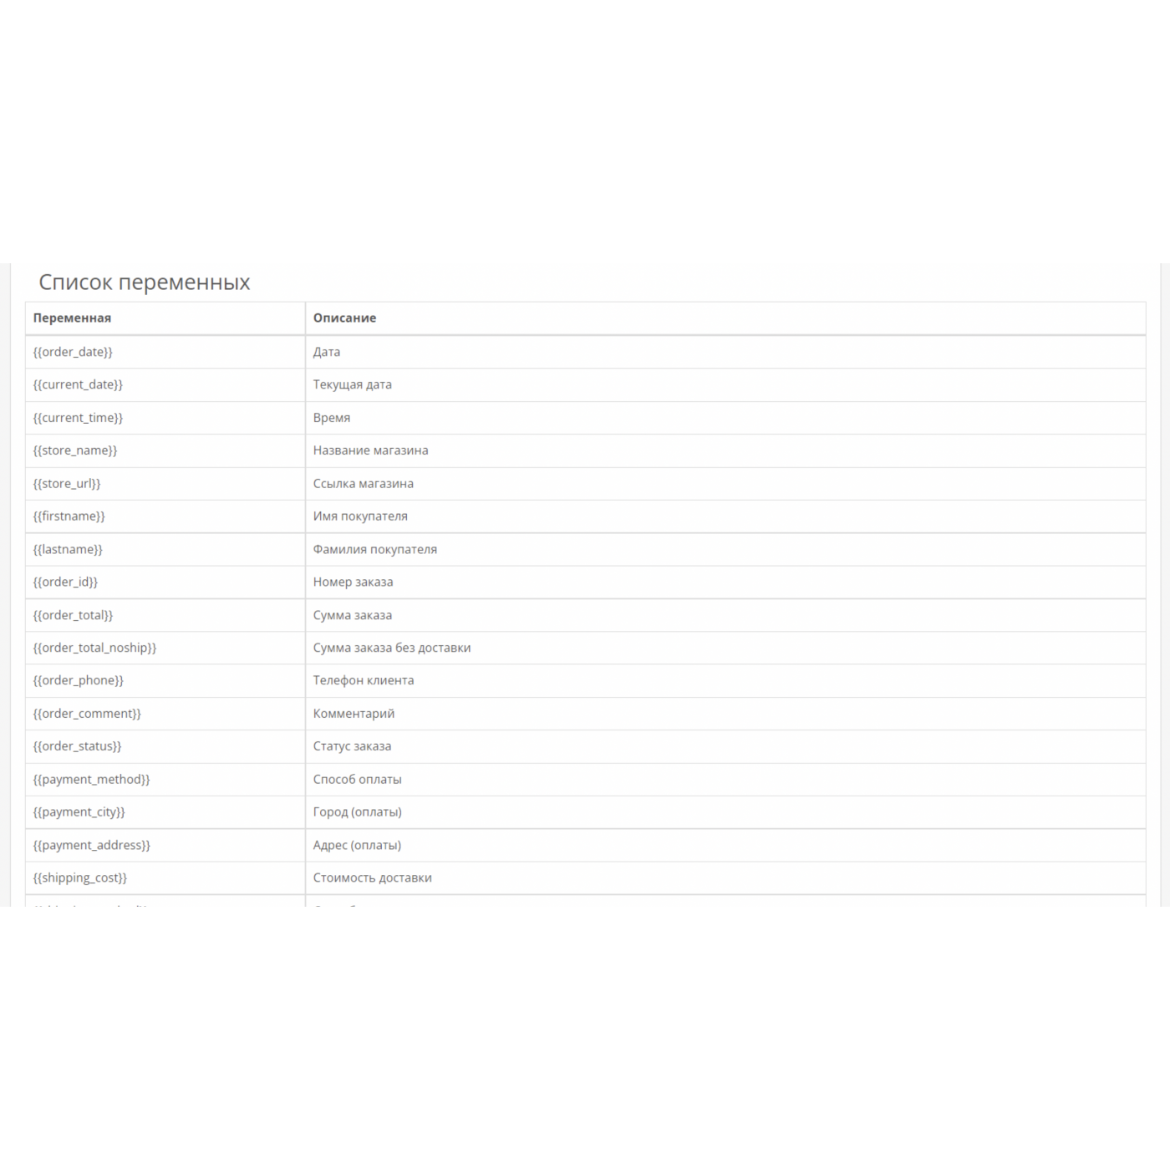
Task: Click the {{current_time}} variable
Action: 78,418
